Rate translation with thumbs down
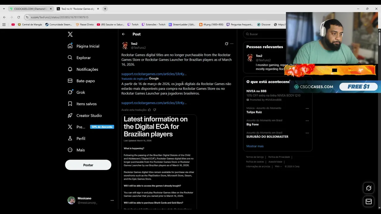 click(x=154, y=110)
